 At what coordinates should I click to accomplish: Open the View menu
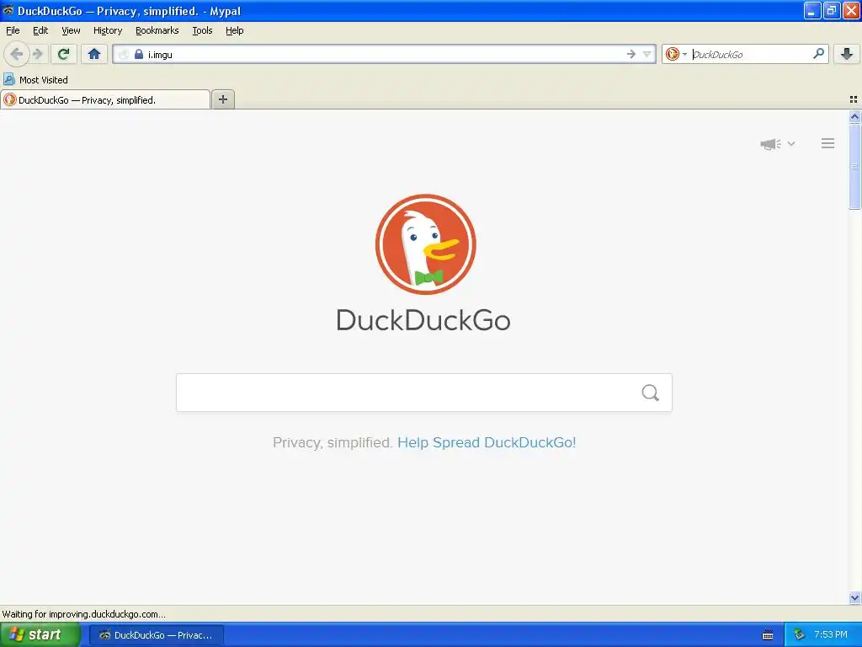tap(71, 30)
